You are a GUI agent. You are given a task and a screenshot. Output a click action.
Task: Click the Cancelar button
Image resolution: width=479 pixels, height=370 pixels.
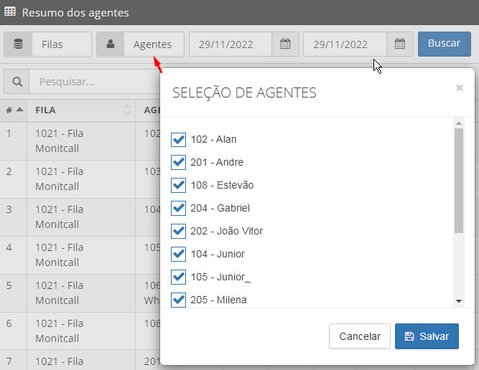point(360,336)
